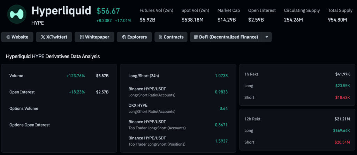
Task: Click the HYPE ticker symbol
Action: pyautogui.click(x=38, y=23)
